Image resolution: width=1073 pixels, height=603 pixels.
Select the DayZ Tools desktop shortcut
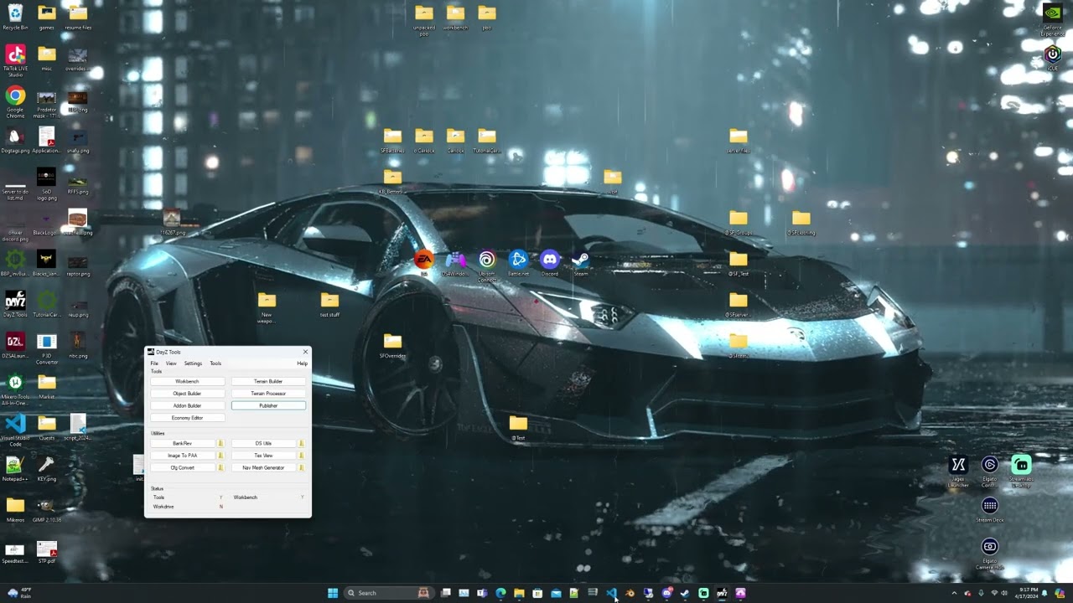pyautogui.click(x=15, y=304)
